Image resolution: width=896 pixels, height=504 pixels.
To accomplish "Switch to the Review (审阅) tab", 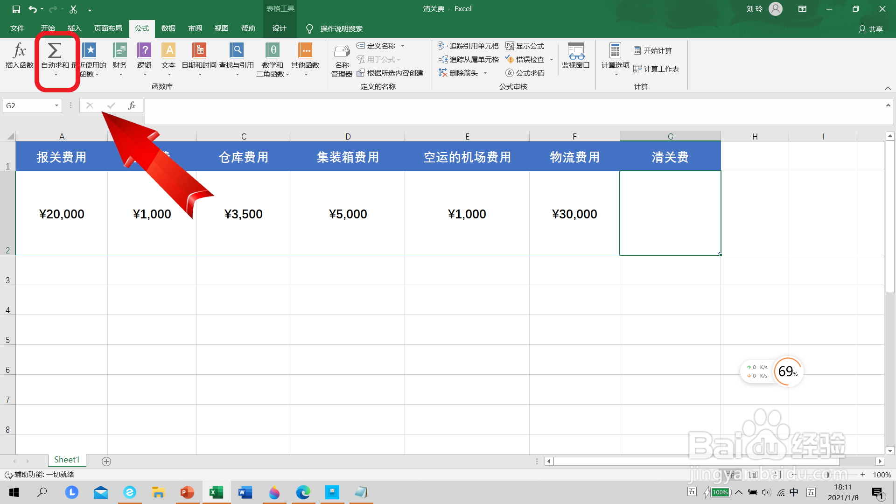I will pyautogui.click(x=195, y=28).
